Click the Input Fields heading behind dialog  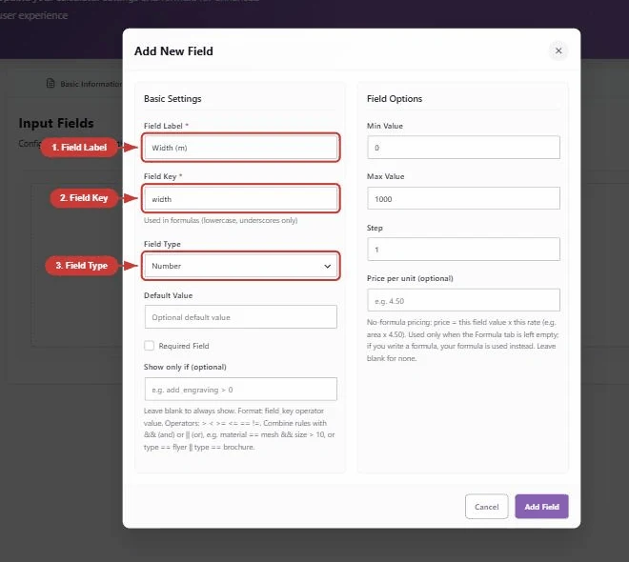(x=56, y=123)
